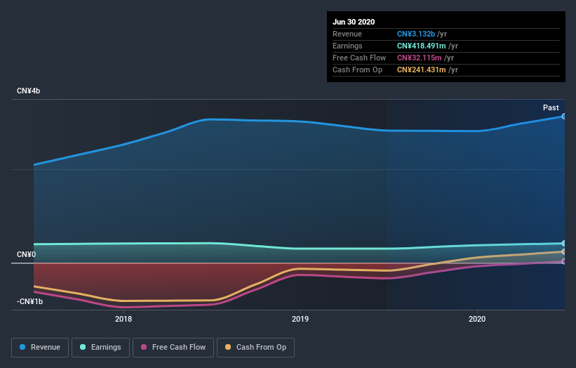
Task: Click the 2018 x-axis label
Action: pos(123,319)
